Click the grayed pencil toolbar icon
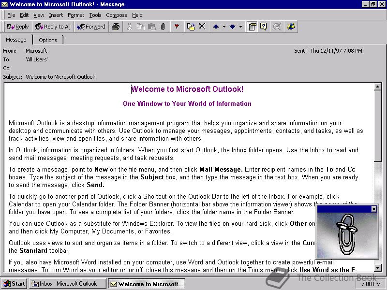The height and width of the screenshot is (290, 387). [x=277, y=27]
